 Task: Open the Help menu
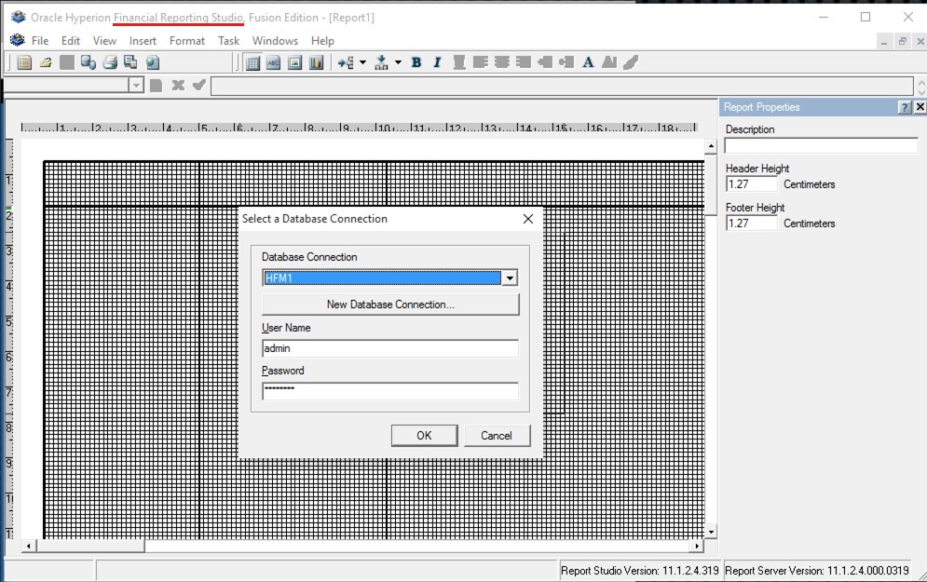[322, 41]
